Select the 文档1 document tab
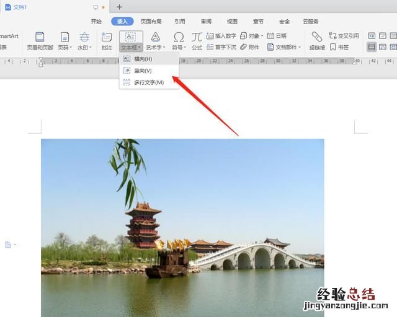 point(55,7)
